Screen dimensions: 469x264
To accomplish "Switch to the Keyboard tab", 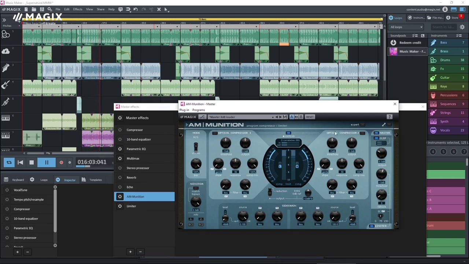I will pos(15,180).
